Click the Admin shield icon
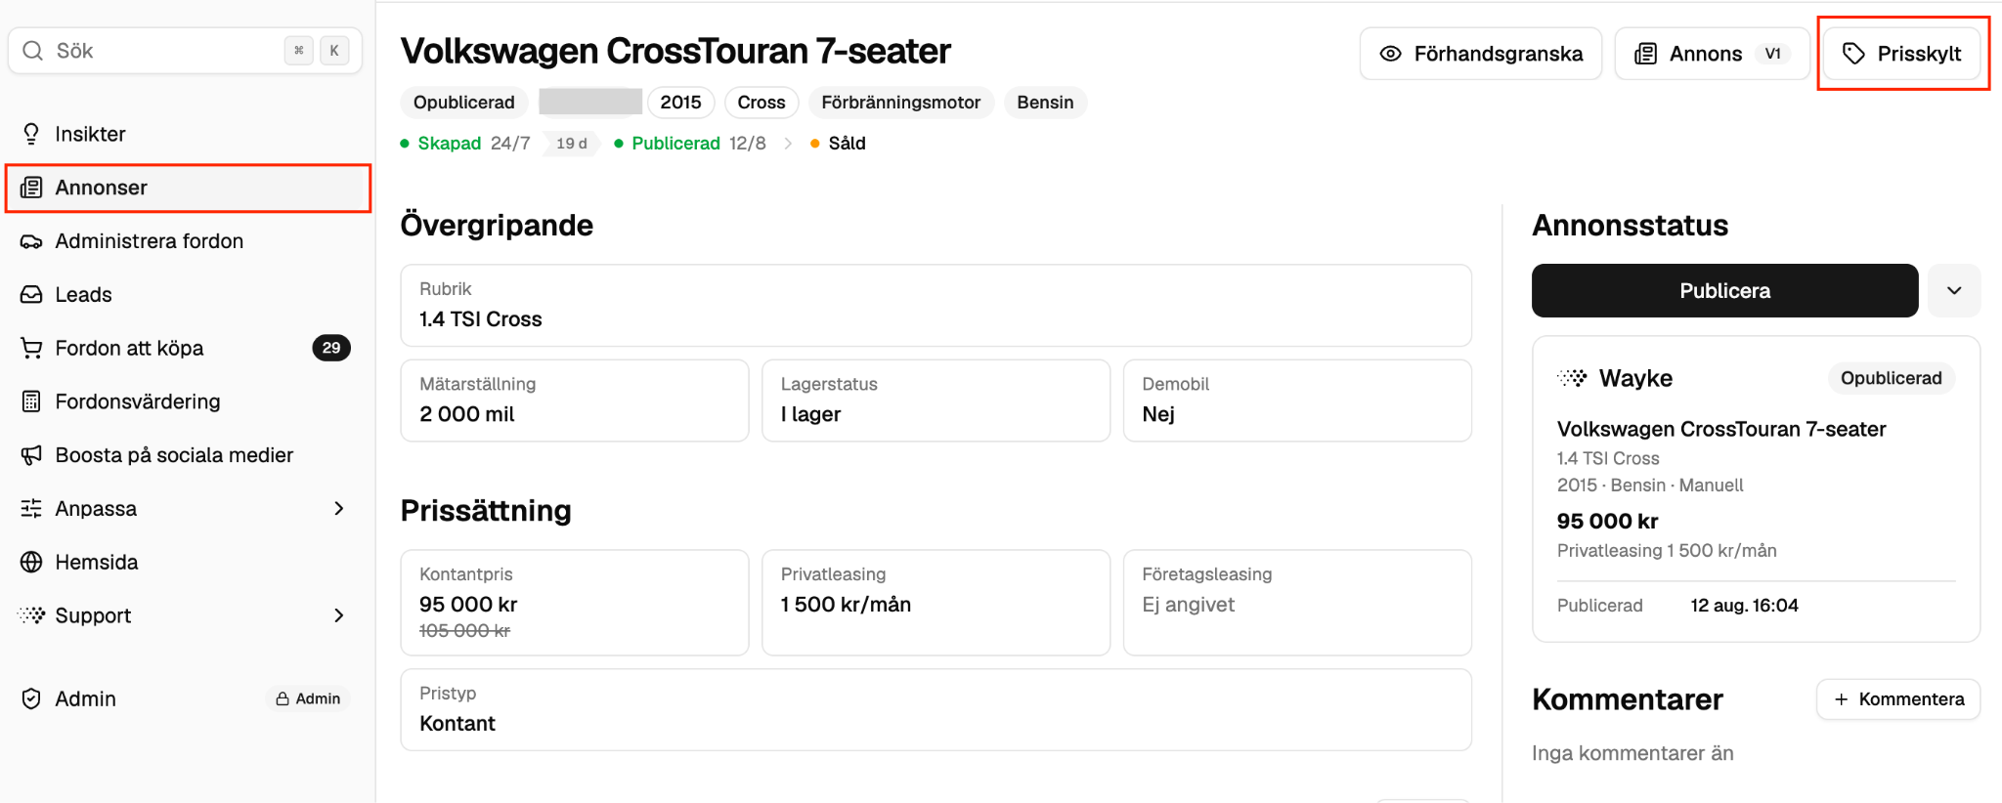 point(31,698)
